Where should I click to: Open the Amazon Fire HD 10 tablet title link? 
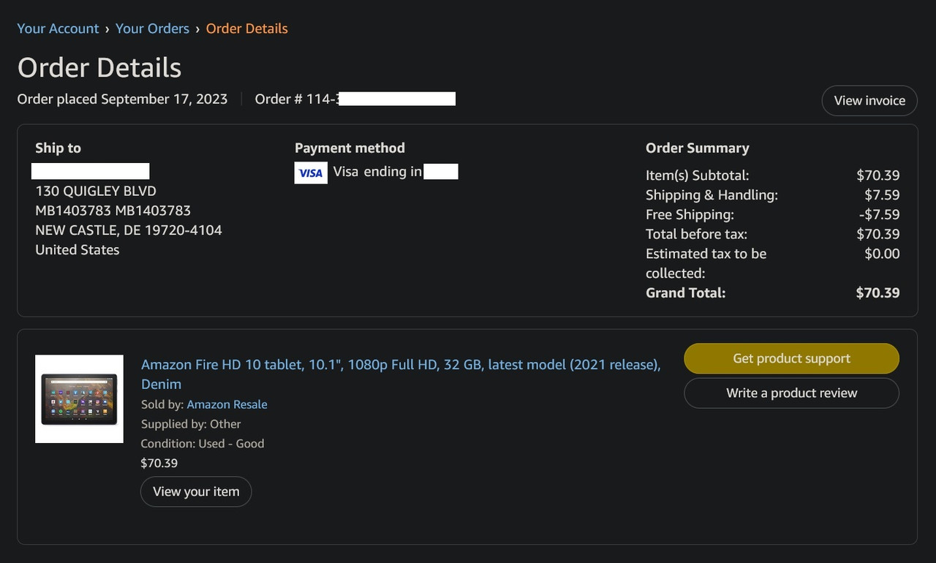pos(400,365)
